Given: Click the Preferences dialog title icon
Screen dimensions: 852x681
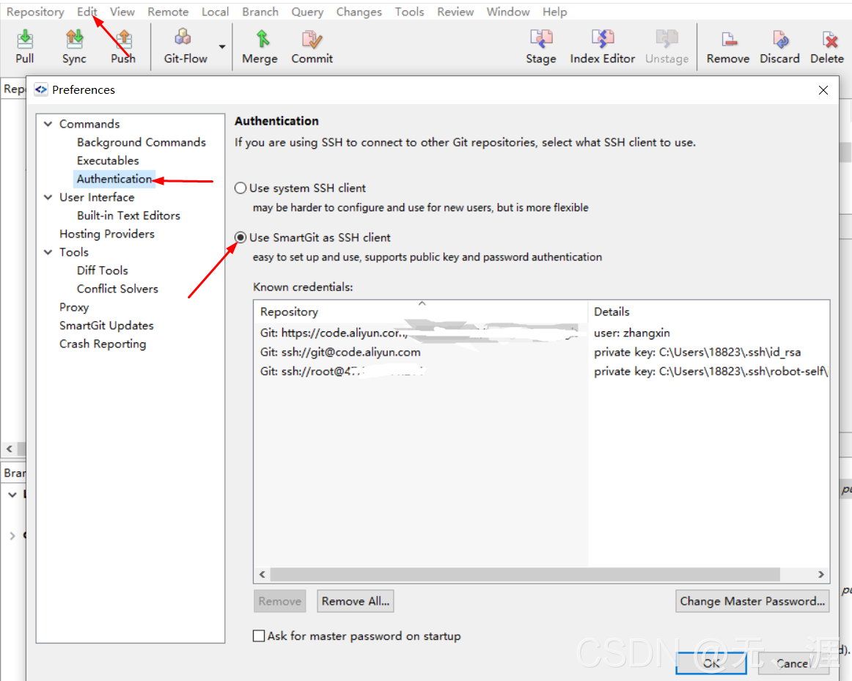Looking at the screenshot, I should 41,89.
